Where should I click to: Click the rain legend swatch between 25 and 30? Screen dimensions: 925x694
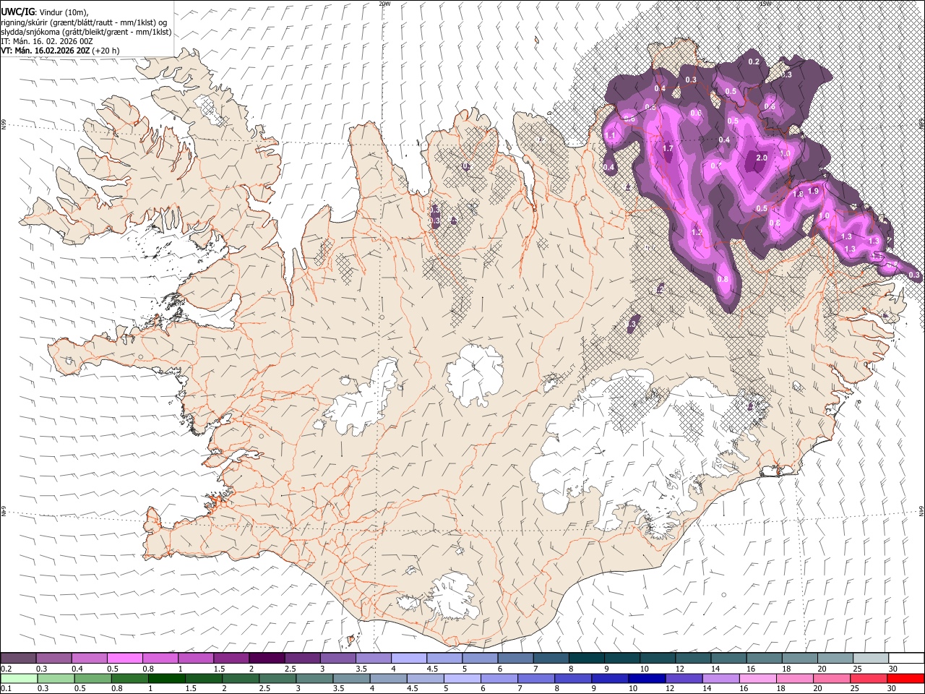(x=869, y=678)
